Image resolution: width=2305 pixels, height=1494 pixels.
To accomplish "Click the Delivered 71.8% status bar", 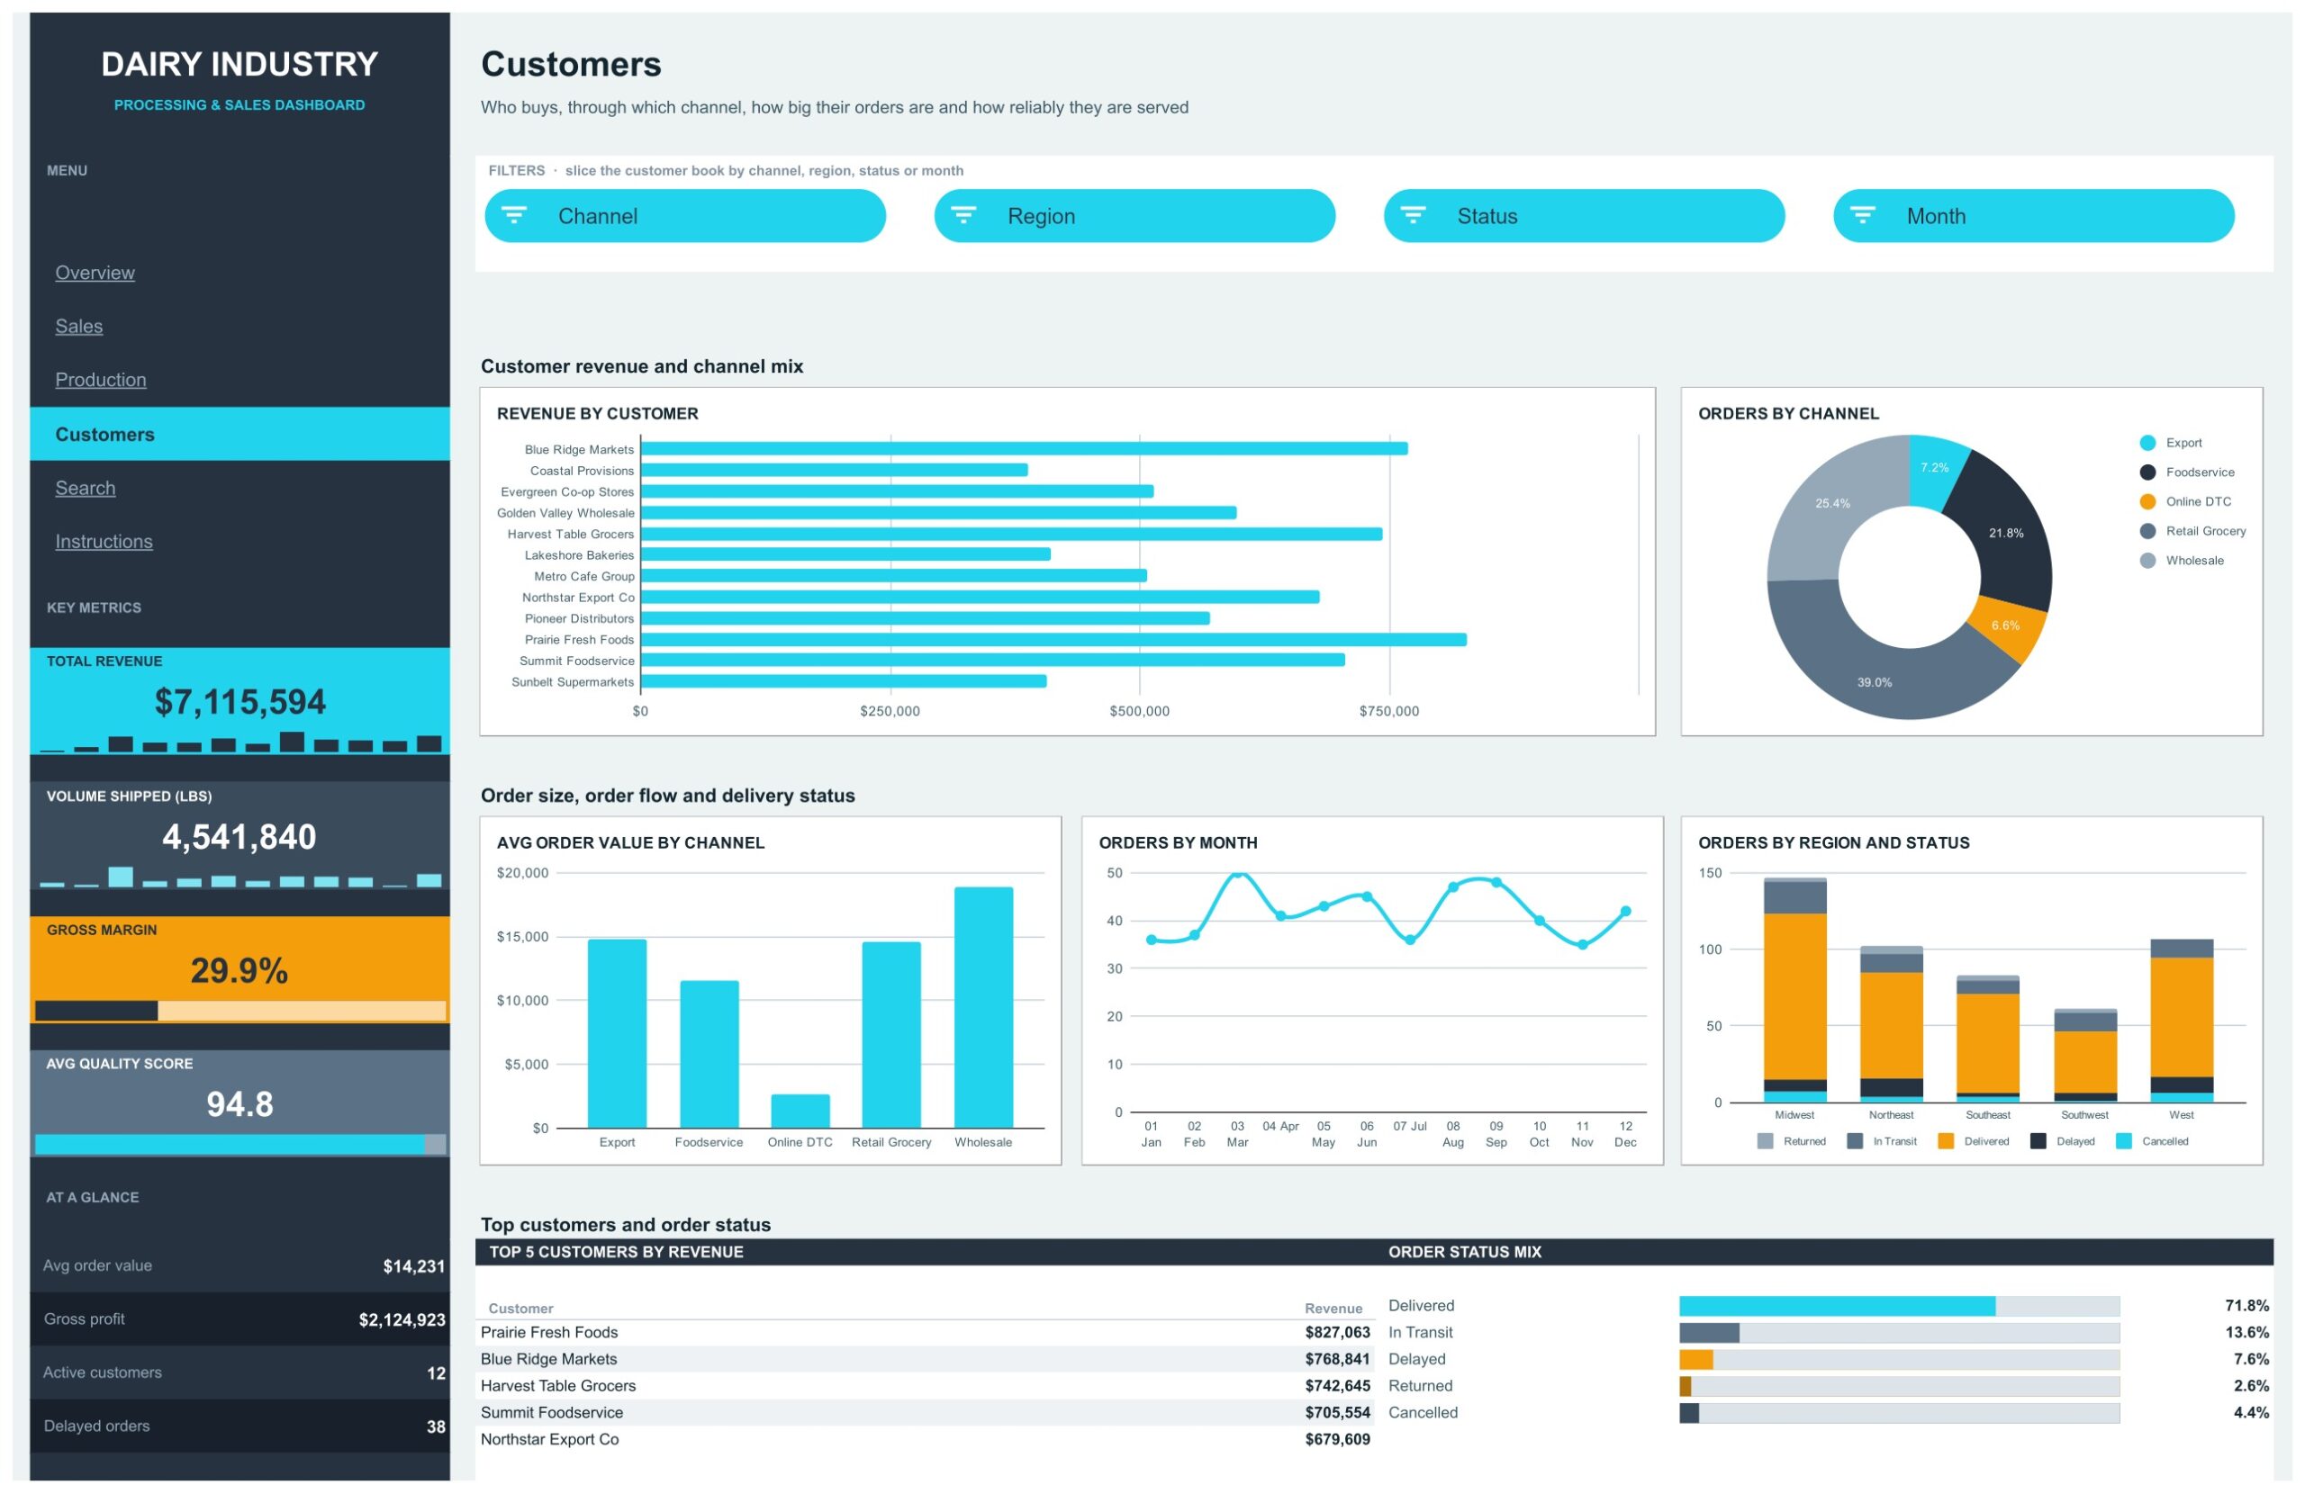I will 1899,1306.
